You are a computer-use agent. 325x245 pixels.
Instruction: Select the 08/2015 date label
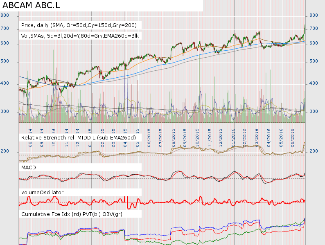[173, 138]
